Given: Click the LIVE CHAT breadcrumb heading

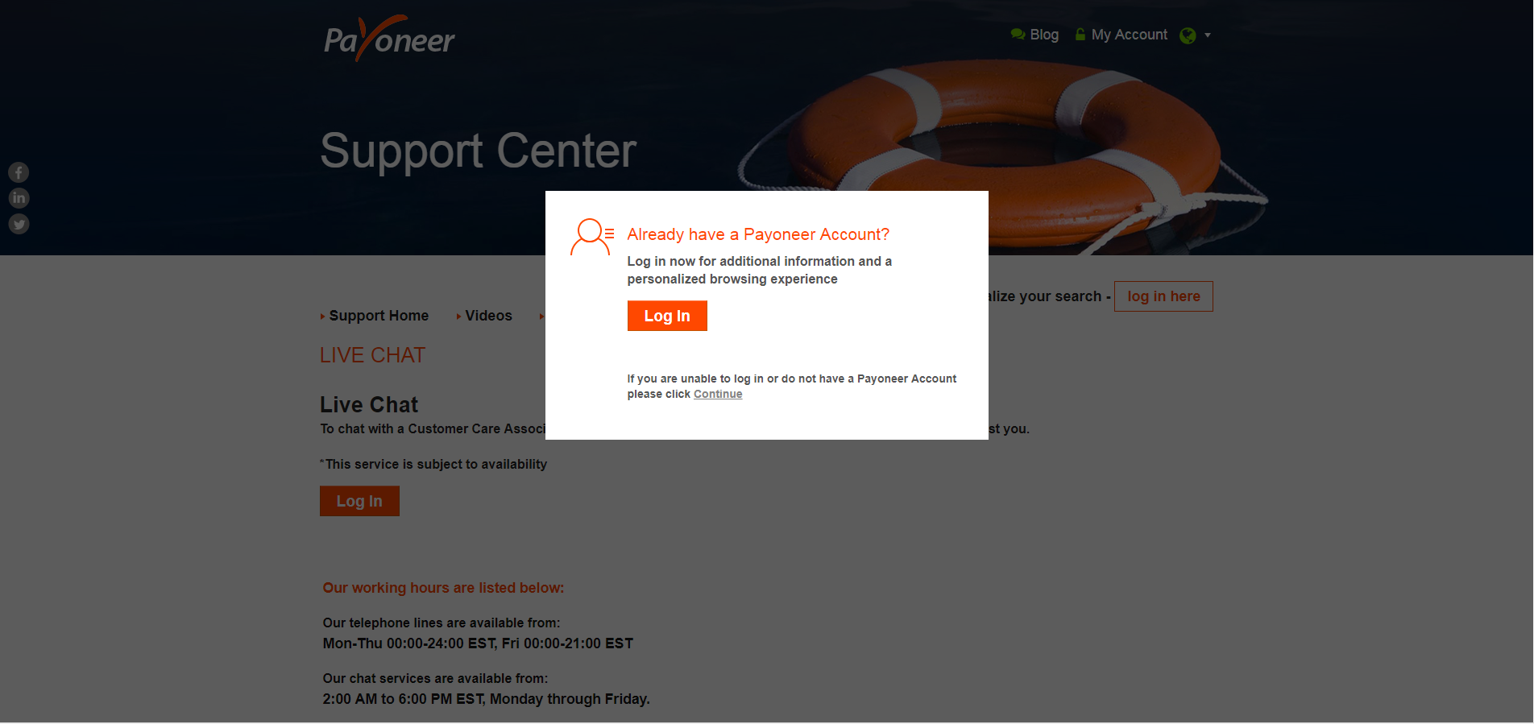Looking at the screenshot, I should pyautogui.click(x=372, y=355).
